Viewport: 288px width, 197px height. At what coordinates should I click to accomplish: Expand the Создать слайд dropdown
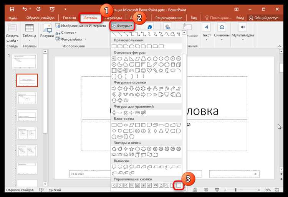[12, 38]
